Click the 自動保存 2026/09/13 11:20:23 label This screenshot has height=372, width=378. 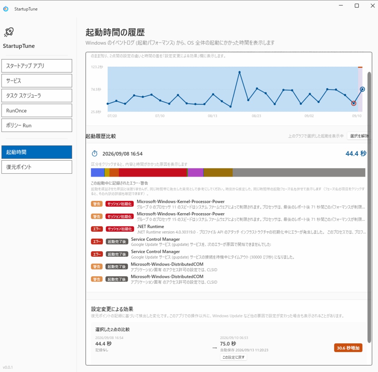[x=244, y=350]
